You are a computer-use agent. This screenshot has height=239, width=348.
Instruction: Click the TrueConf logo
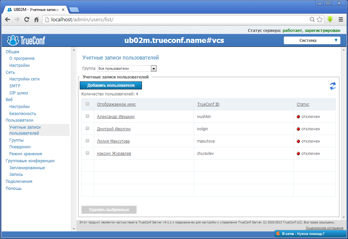(26, 40)
